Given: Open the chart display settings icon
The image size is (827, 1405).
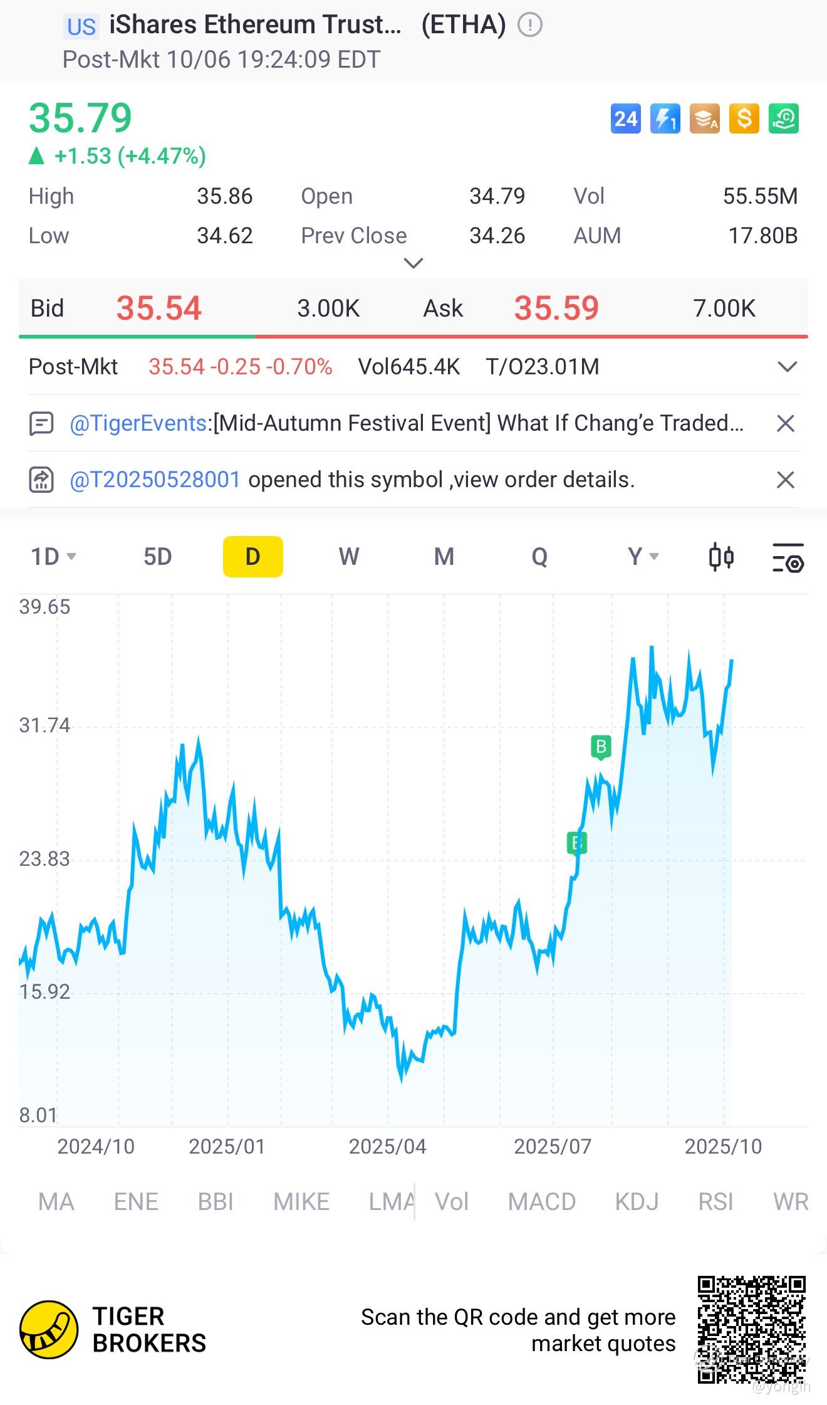Looking at the screenshot, I should click(x=788, y=557).
